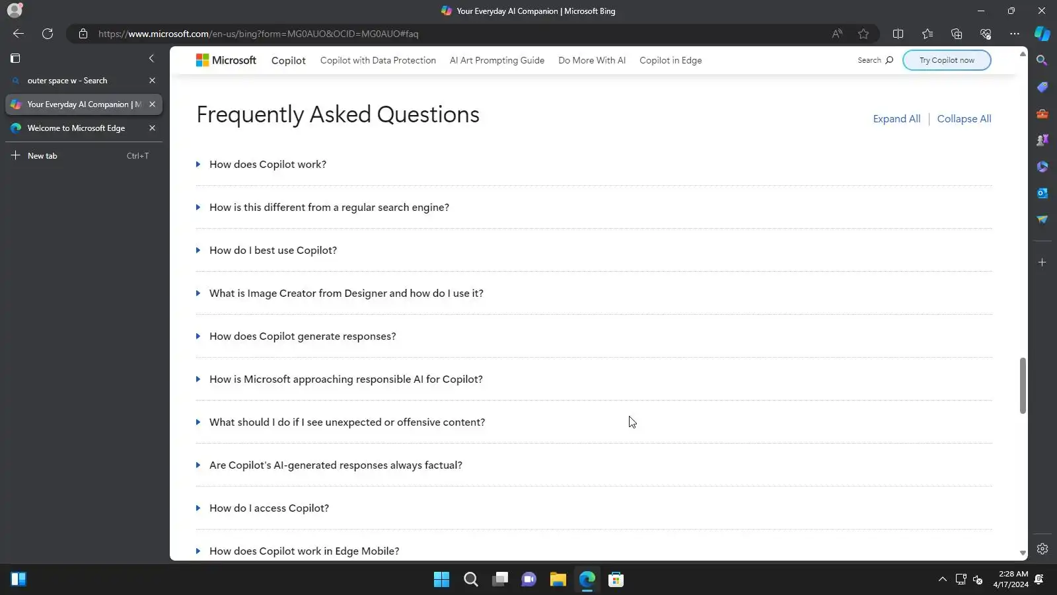Open sidebar Microsoft 365 icon

point(1042,167)
